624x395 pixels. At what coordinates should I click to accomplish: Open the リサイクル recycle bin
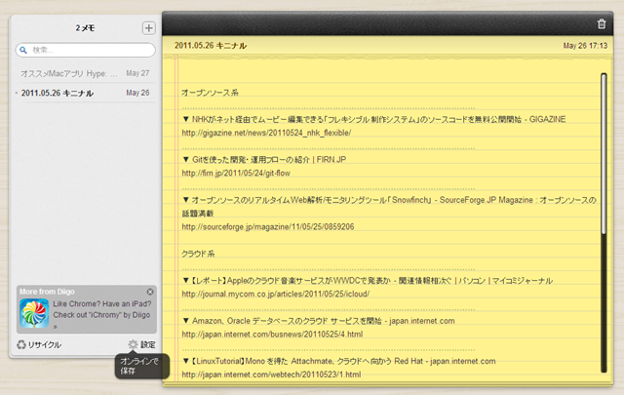coord(40,344)
